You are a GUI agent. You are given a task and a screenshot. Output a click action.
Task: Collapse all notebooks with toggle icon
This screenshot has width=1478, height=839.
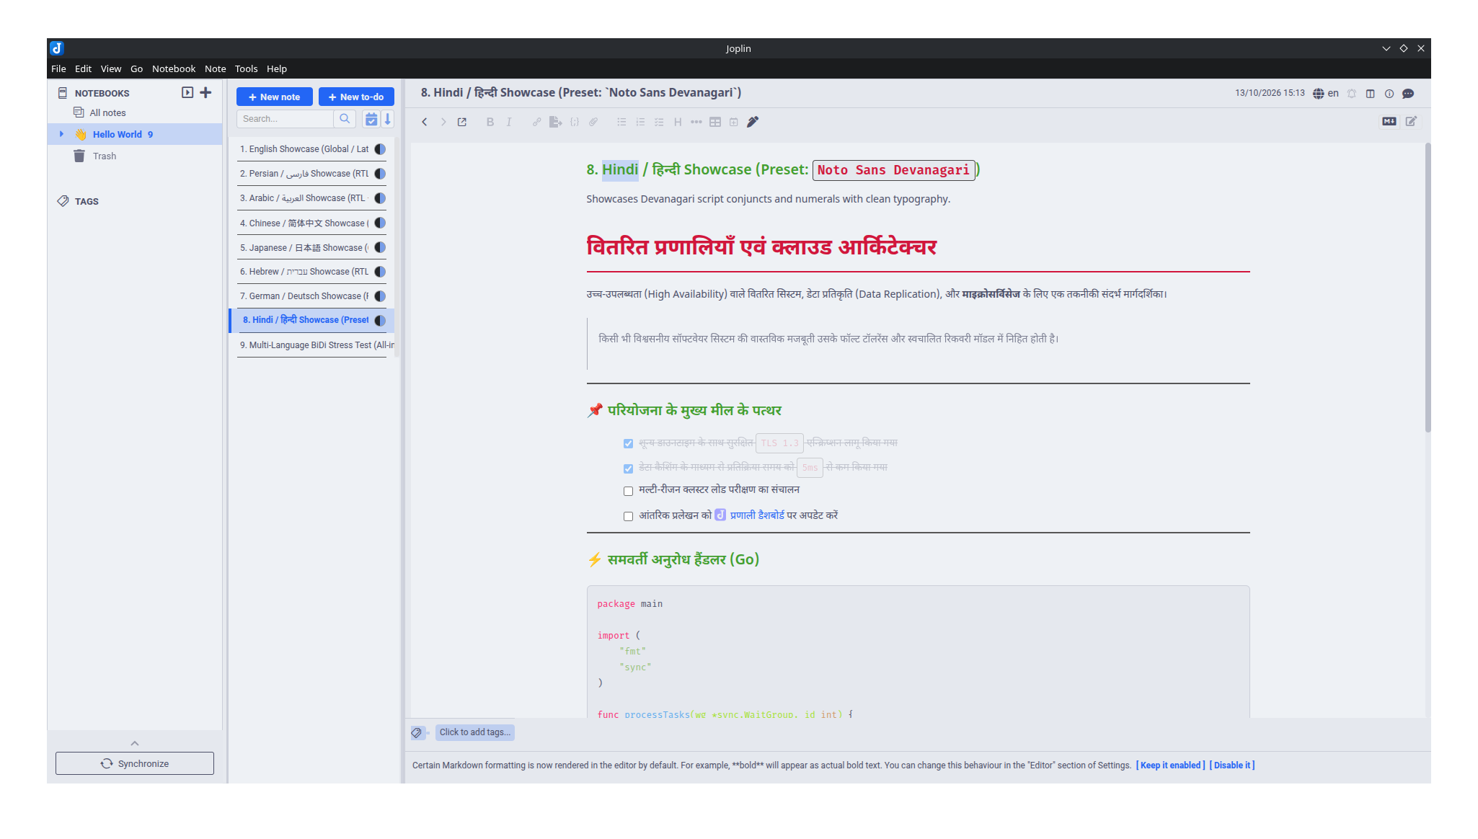[187, 92]
